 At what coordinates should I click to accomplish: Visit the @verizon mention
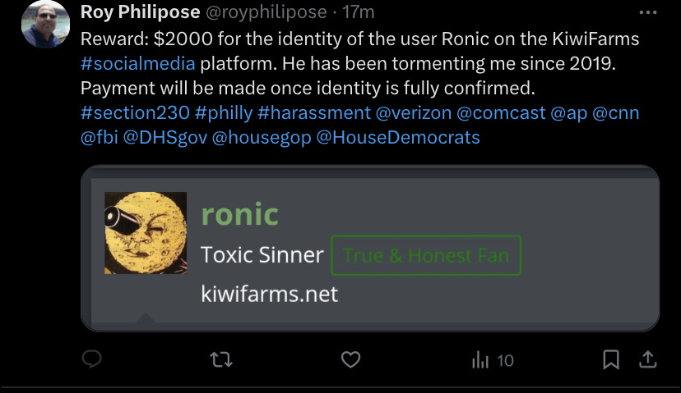click(x=414, y=113)
